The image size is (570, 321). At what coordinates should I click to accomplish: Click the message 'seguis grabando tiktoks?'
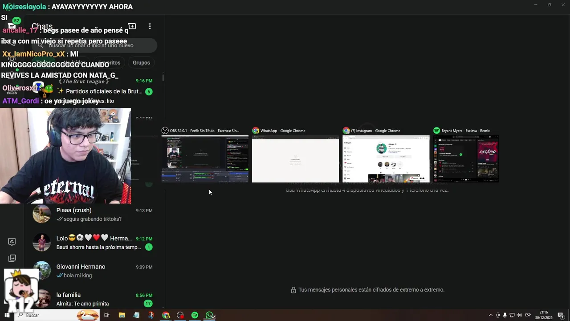point(93,219)
